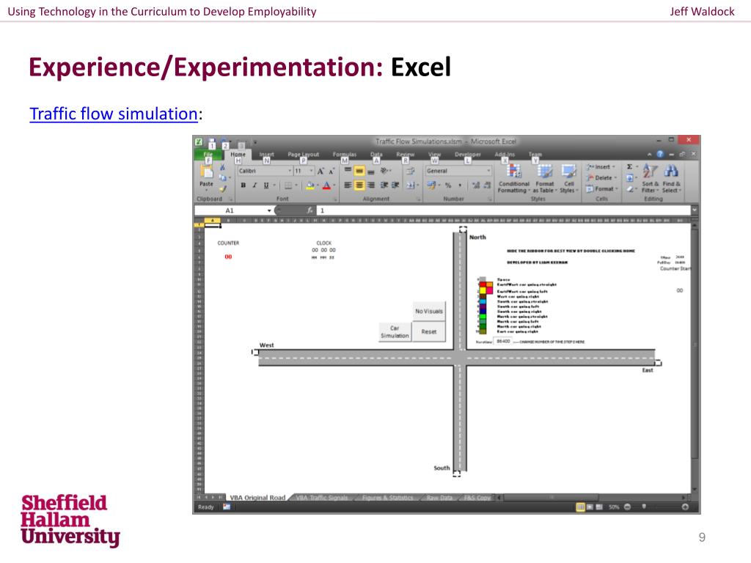
Task: Click the Wrap Text icon
Action: tap(410, 171)
